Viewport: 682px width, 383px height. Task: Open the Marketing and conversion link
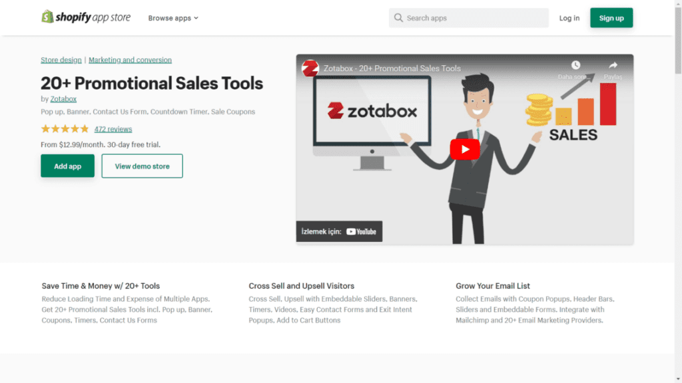tap(130, 59)
